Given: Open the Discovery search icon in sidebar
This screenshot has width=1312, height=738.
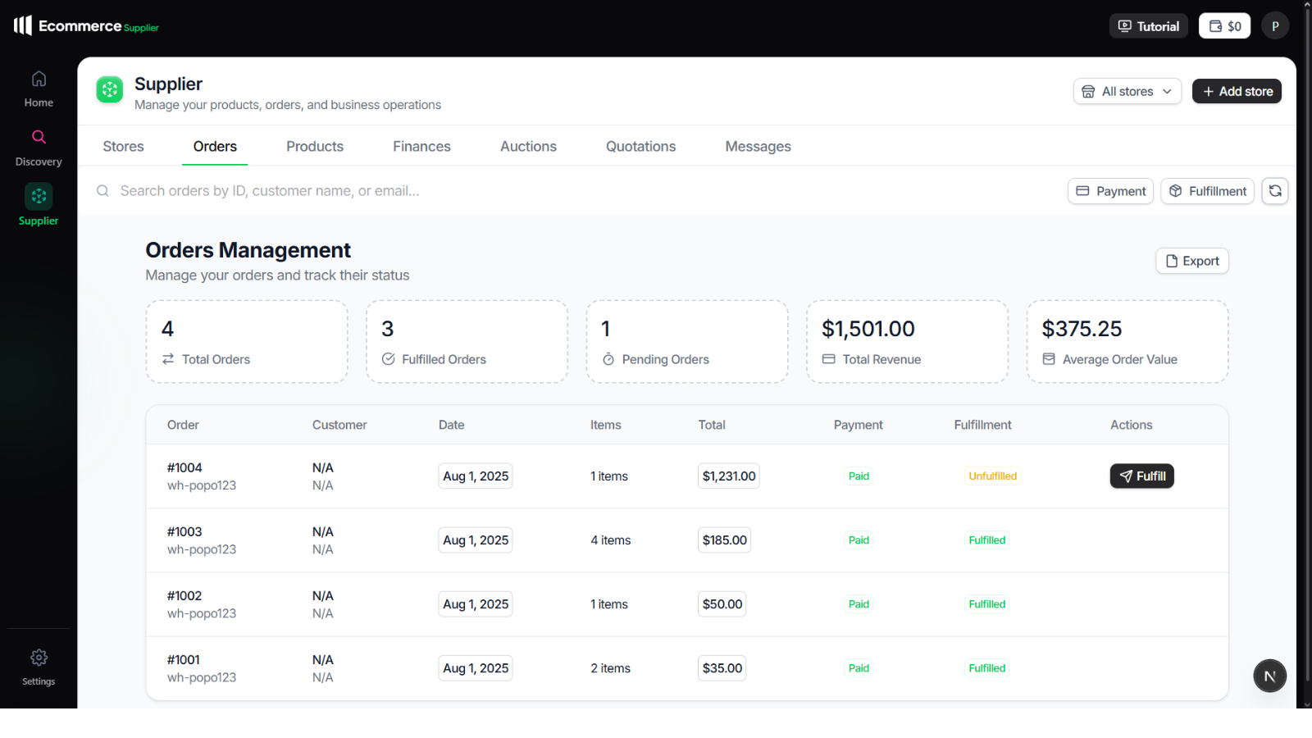Looking at the screenshot, I should coord(39,138).
